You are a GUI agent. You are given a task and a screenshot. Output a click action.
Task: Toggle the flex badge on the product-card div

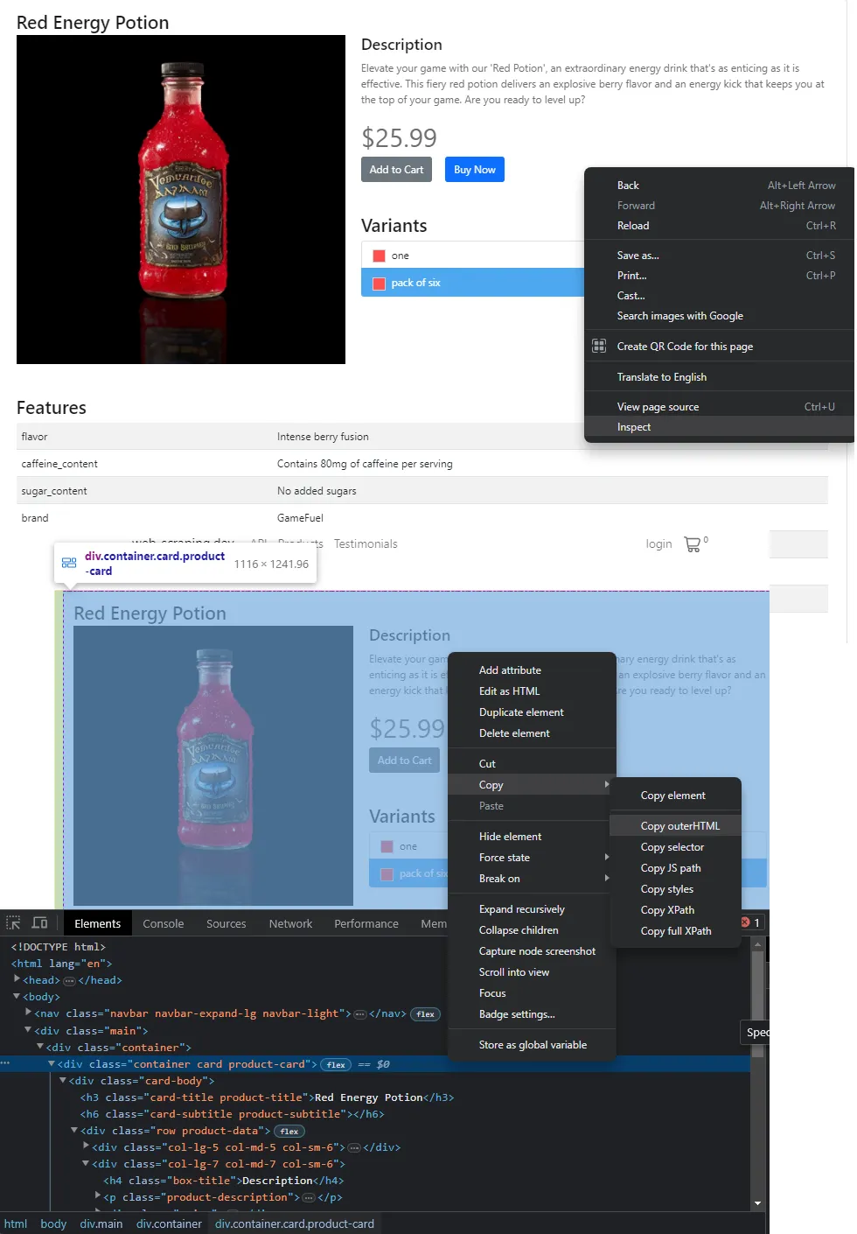(335, 1064)
